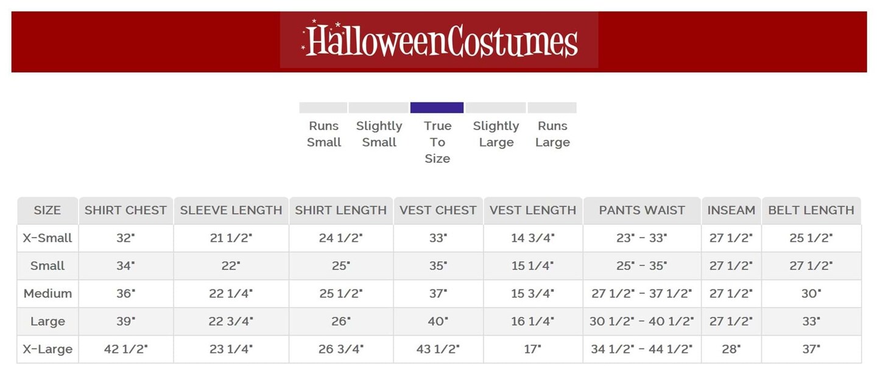Viewport: 877px width, 380px height.
Task: Select the VEST LENGTH header cell
Action: click(x=533, y=210)
